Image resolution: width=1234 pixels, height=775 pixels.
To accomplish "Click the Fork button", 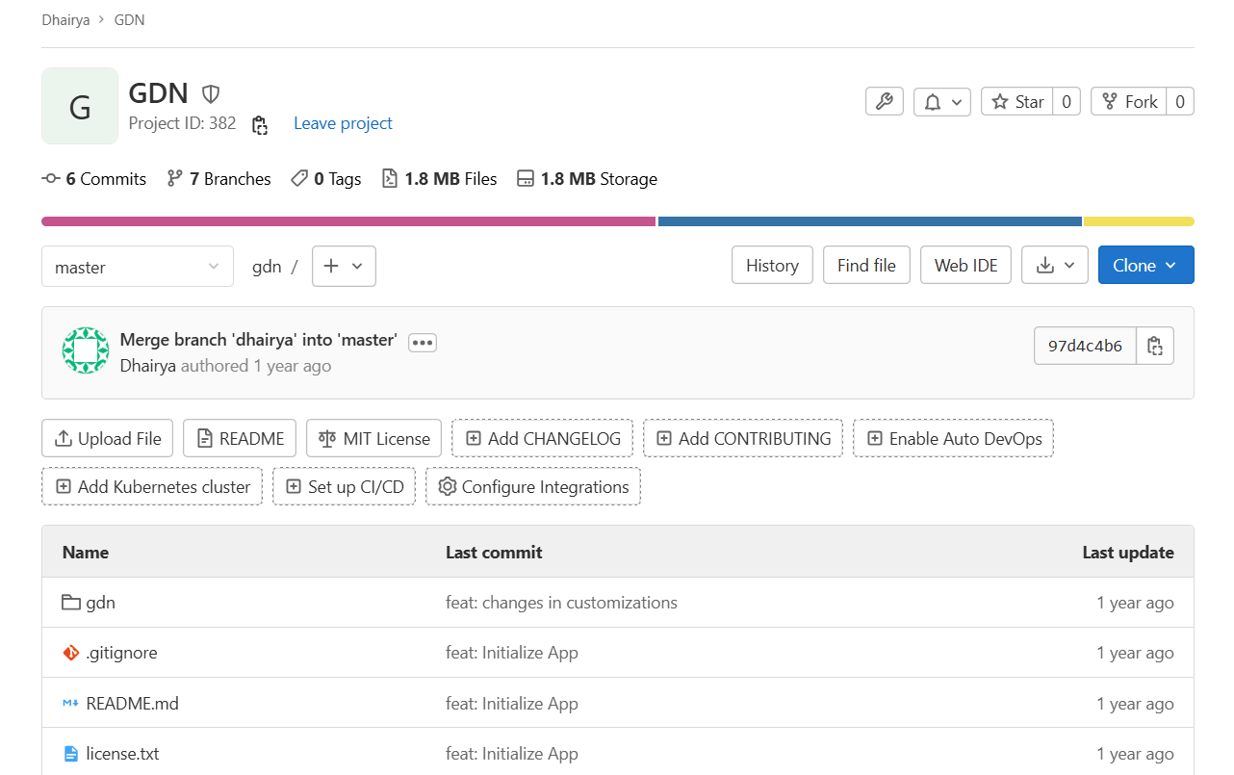I will 1129,101.
